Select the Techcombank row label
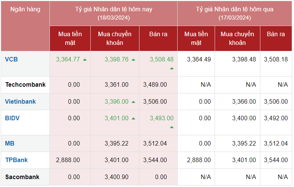Image resolution: width=294 pixels, height=187 pixels. [x=25, y=84]
